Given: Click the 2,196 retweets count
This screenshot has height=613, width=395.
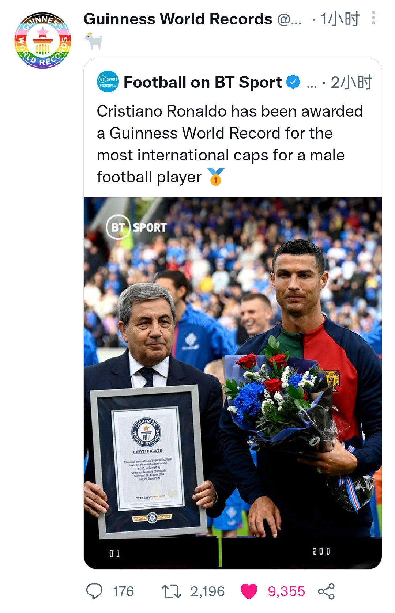Looking at the screenshot, I should tap(207, 591).
